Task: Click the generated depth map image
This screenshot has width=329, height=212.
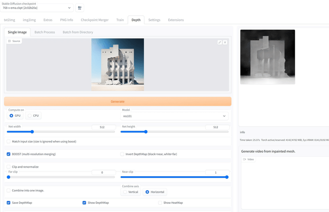Action: (268, 57)
